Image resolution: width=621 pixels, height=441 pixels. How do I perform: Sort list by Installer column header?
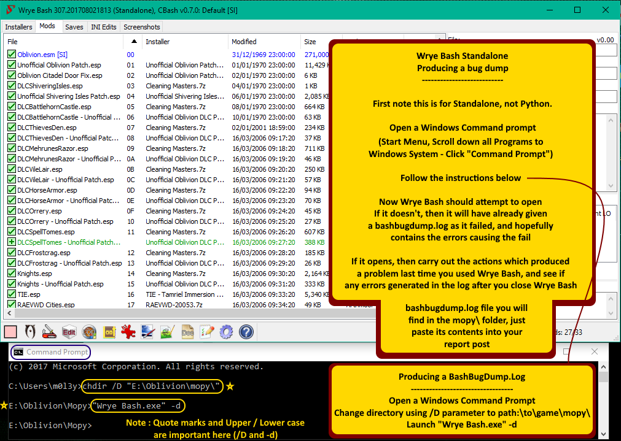(157, 42)
